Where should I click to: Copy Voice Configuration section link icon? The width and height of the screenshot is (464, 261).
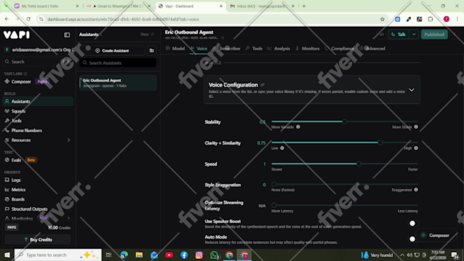click(263, 85)
